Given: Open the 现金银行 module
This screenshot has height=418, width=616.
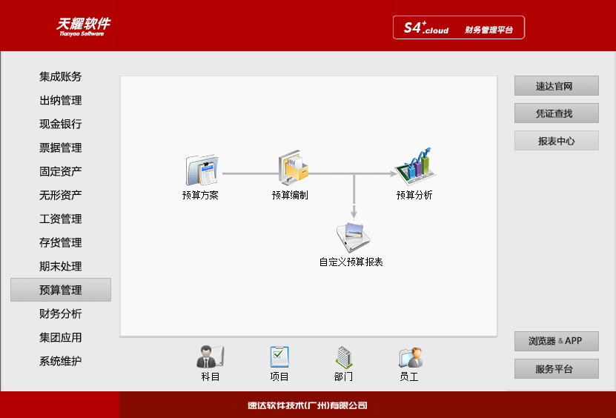Looking at the screenshot, I should [x=61, y=124].
